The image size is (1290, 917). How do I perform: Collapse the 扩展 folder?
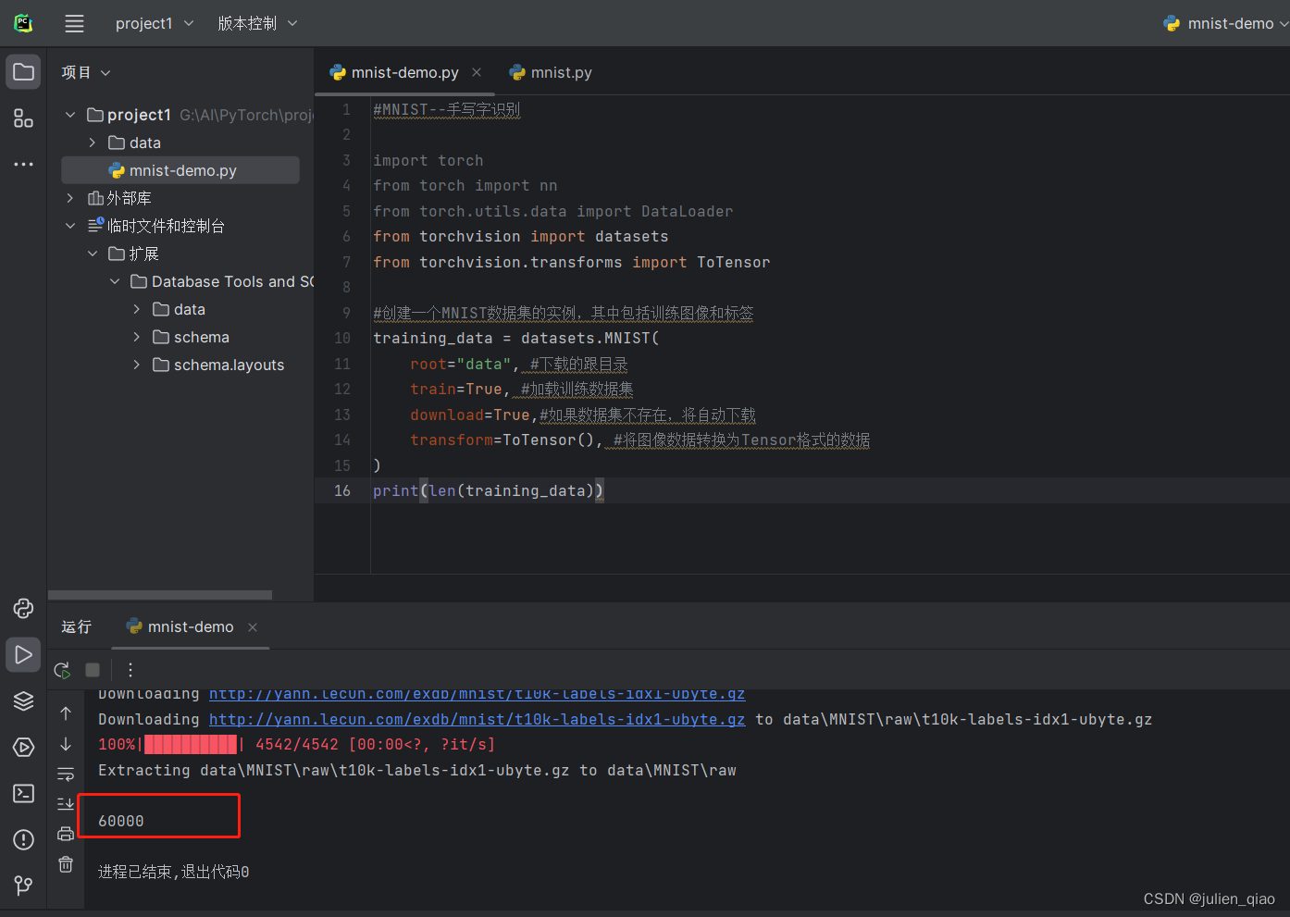click(93, 254)
